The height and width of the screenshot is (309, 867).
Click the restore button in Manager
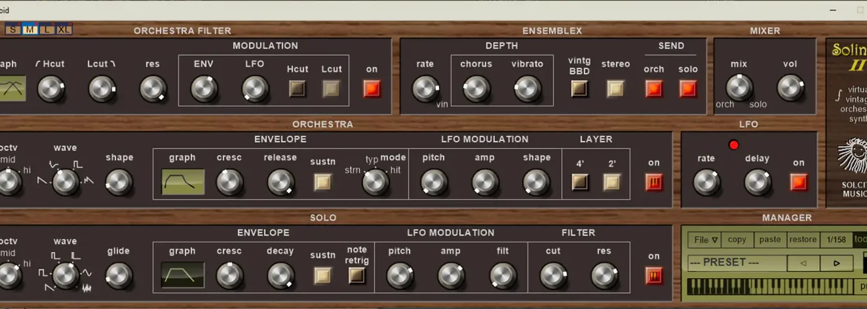[x=803, y=240]
